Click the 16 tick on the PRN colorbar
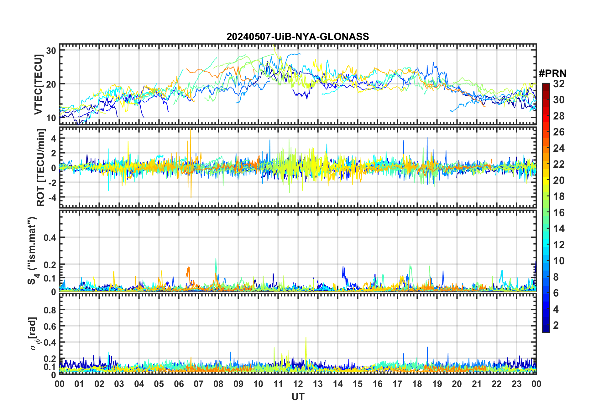This screenshot has width=596, height=416. (x=559, y=213)
